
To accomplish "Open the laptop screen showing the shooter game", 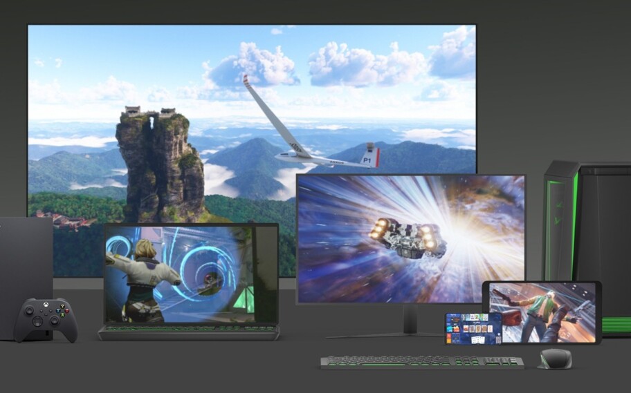I will coord(190,274).
